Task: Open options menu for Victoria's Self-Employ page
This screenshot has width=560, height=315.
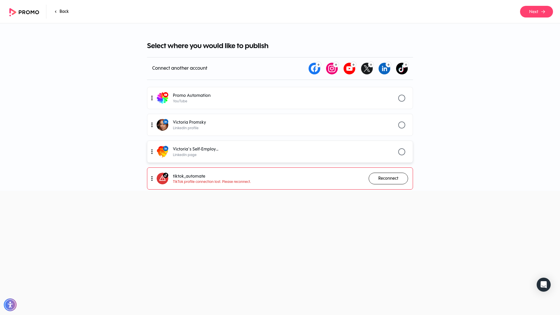Action: (x=152, y=152)
